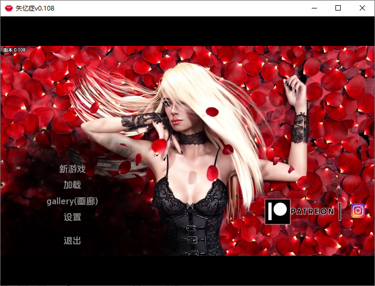Image resolution: width=375 pixels, height=286 pixels.
Task: Open the Patreon logo link
Action: 277,212
